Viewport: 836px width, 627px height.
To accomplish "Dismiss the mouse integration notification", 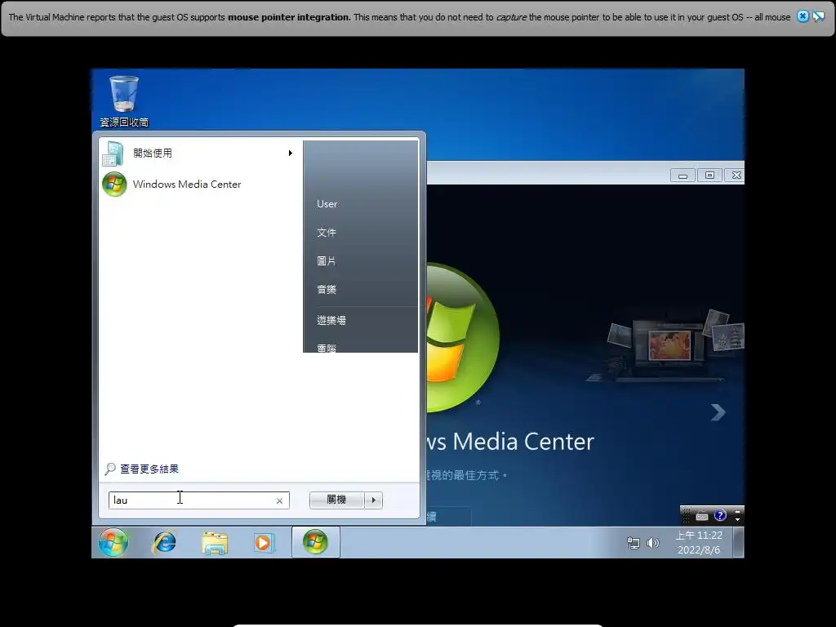I will tap(803, 16).
